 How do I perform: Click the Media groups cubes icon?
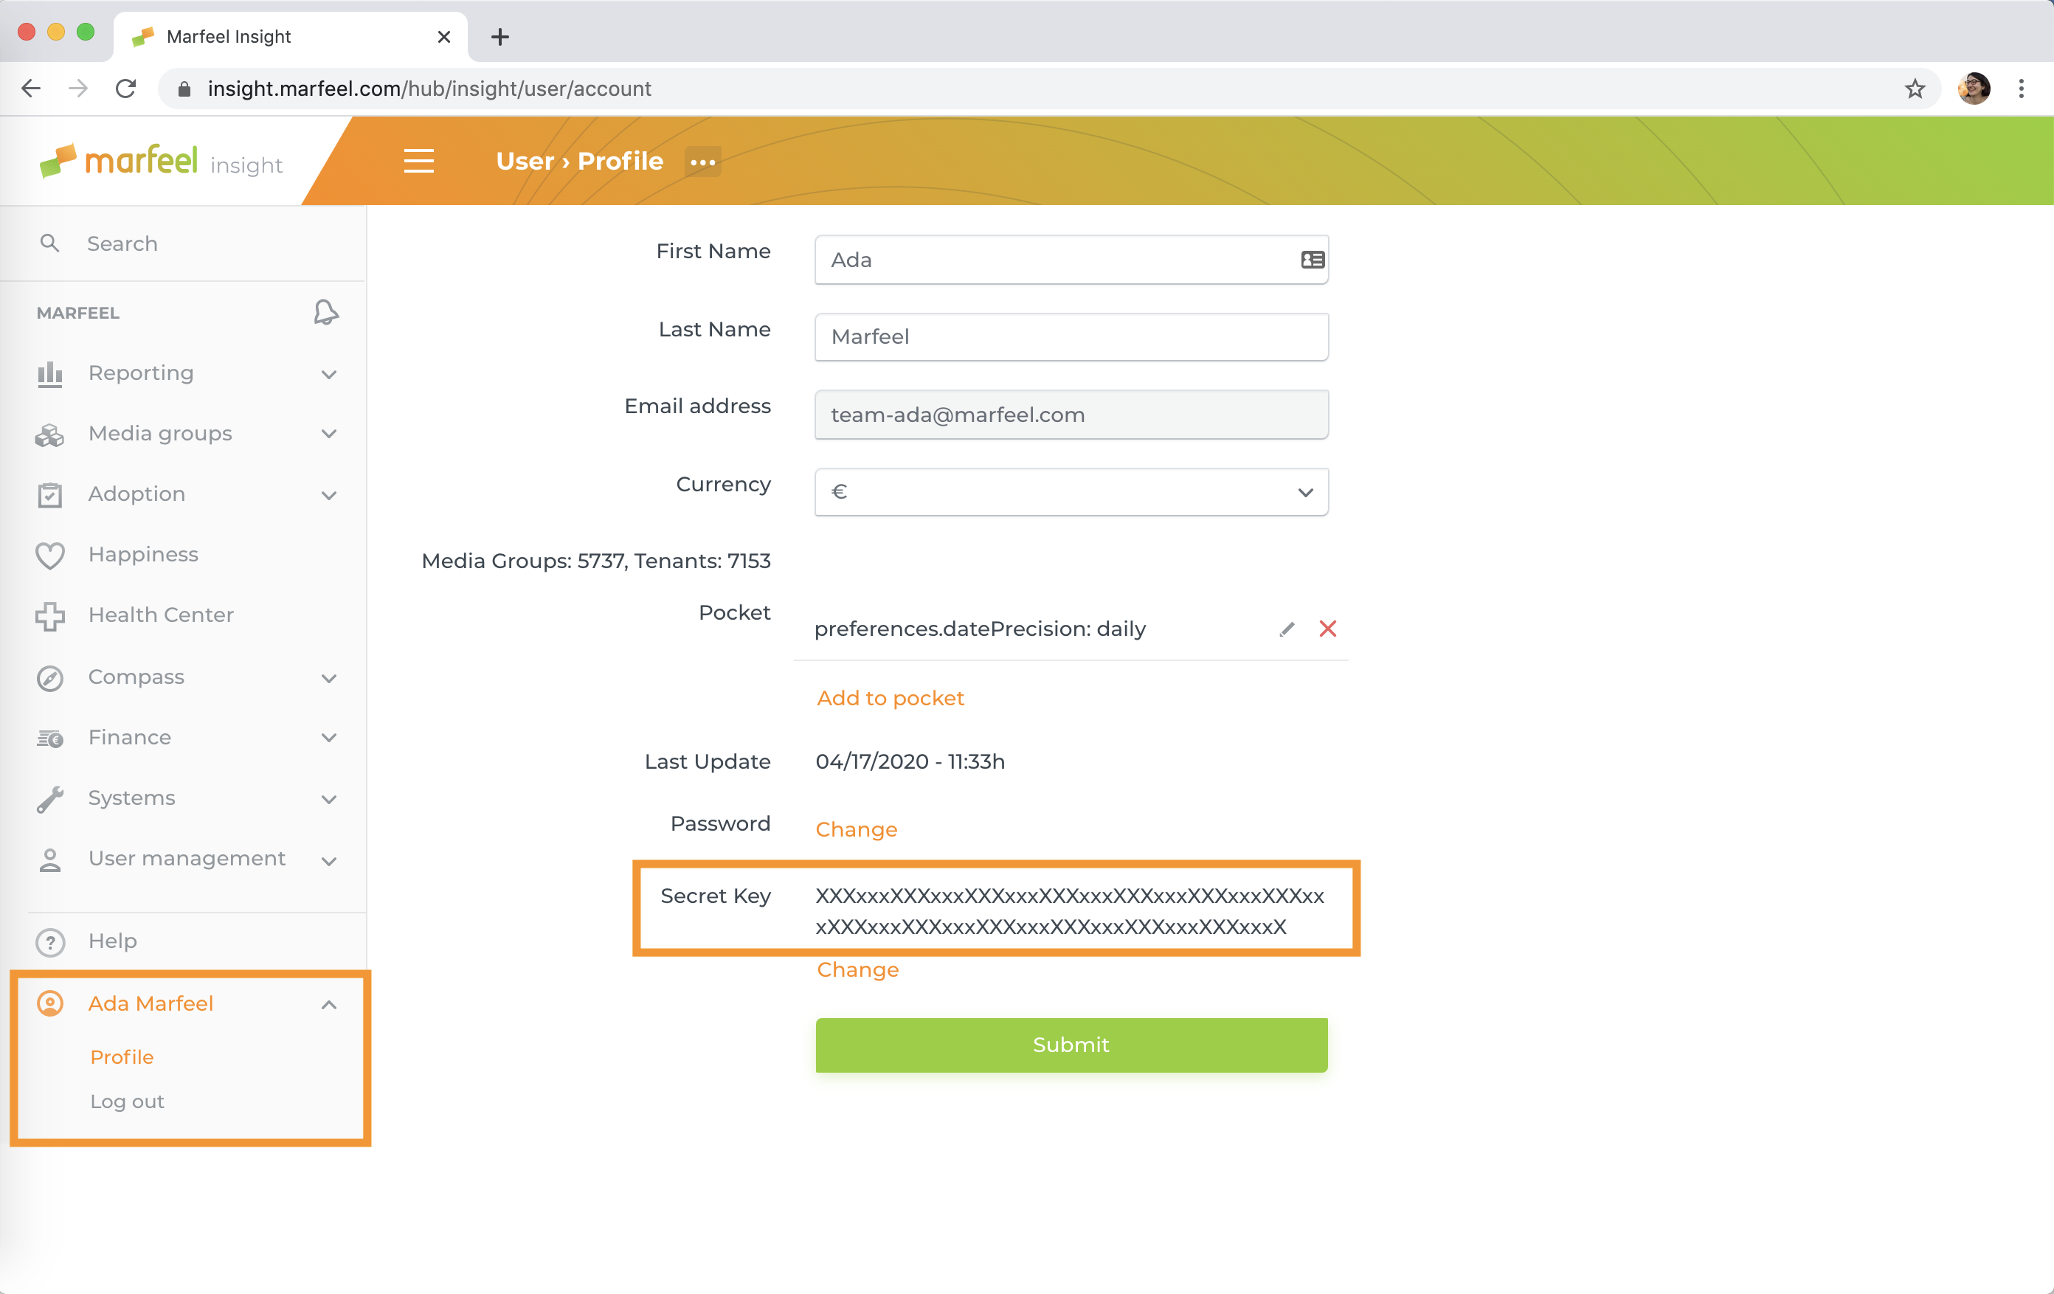50,435
